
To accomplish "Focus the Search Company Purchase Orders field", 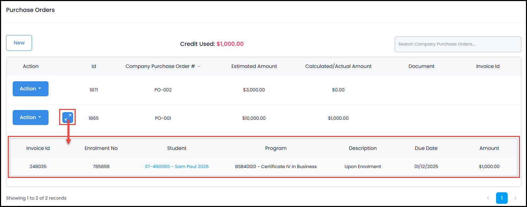I will pos(457,44).
